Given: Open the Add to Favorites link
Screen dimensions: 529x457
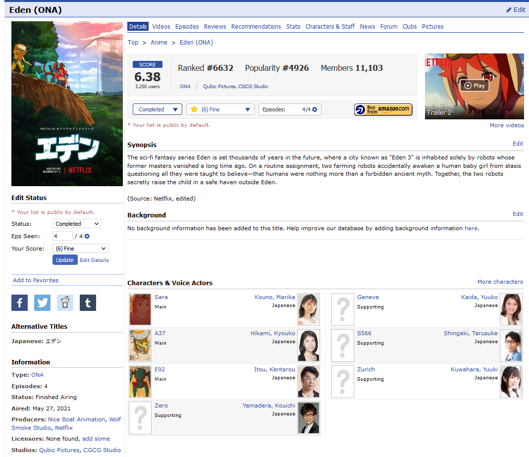Looking at the screenshot, I should [36, 280].
